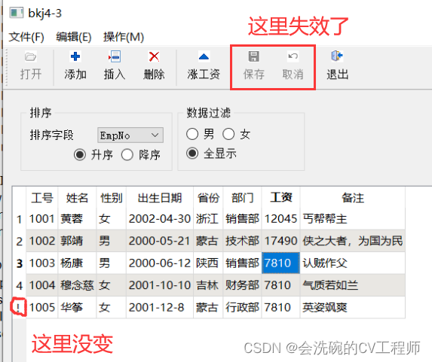Click the 出生日期 column header
Viewport: 432px width, 362px height.
(x=160, y=198)
